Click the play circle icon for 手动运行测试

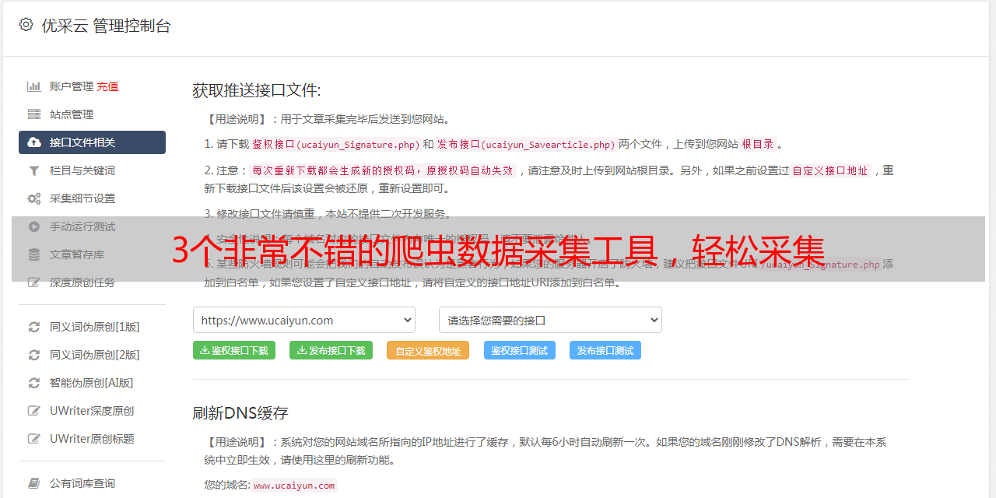[x=34, y=226]
